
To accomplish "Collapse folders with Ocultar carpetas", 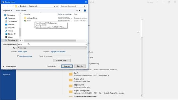I will [x=9, y=67].
